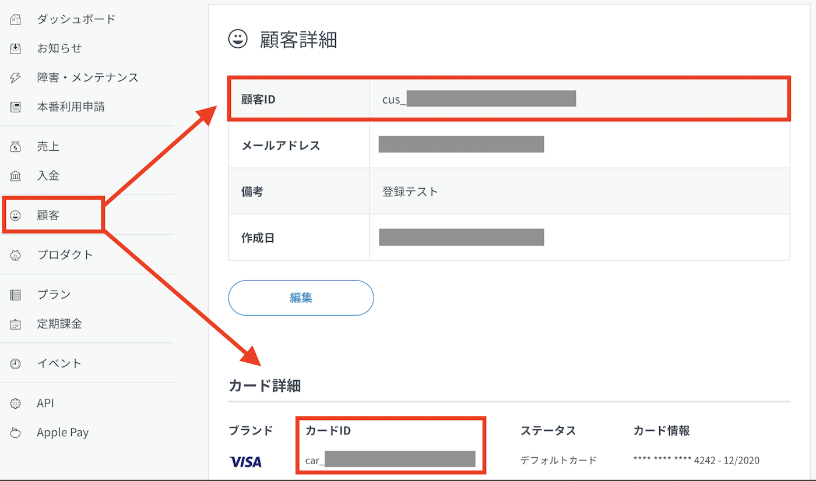816x481 pixels.
Task: Click the money bag 売上 icon
Action: (x=16, y=147)
